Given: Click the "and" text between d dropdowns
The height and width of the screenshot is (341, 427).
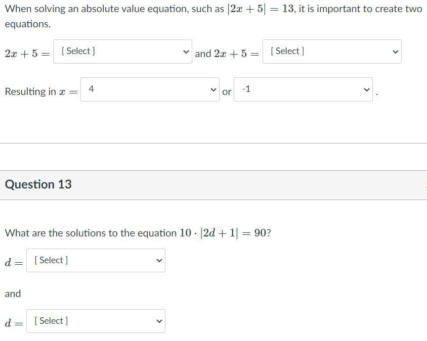Looking at the screenshot, I should [13, 294].
